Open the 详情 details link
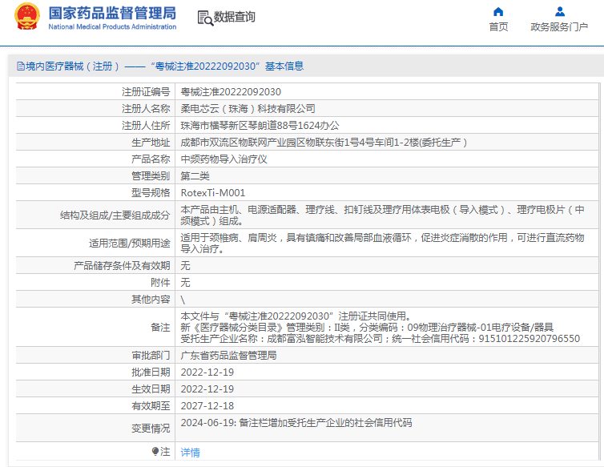The height and width of the screenshot is (467, 604). point(191,453)
